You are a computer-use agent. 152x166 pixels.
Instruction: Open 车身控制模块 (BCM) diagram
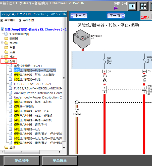point(28,66)
